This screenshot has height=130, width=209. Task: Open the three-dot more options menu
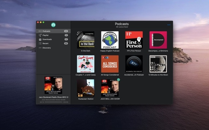169,25
